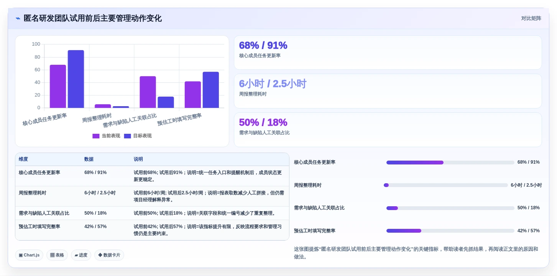Screen dimensions: 557x276
Task: Click progress value 50% / 18%
Action: click(528, 208)
